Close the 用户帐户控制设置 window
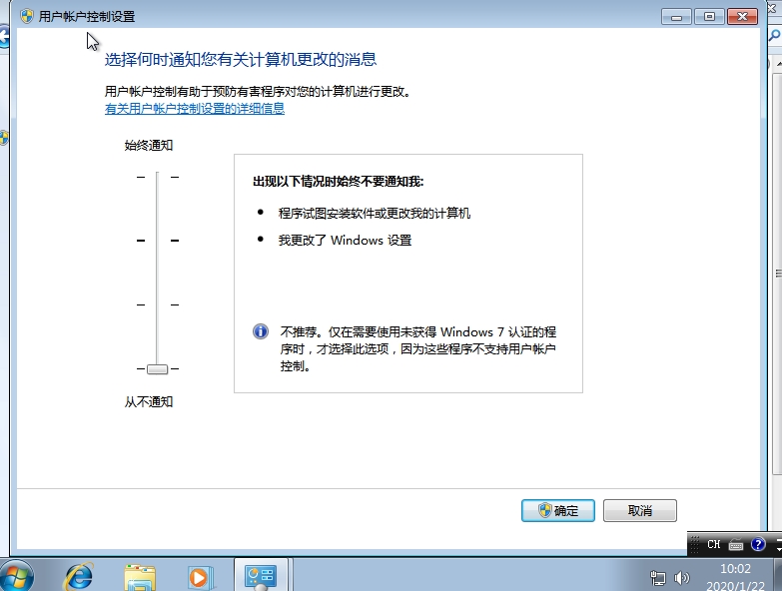 click(x=743, y=17)
